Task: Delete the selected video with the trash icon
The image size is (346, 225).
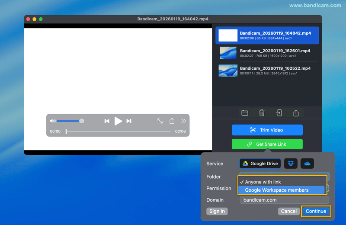Action: tap(262, 113)
